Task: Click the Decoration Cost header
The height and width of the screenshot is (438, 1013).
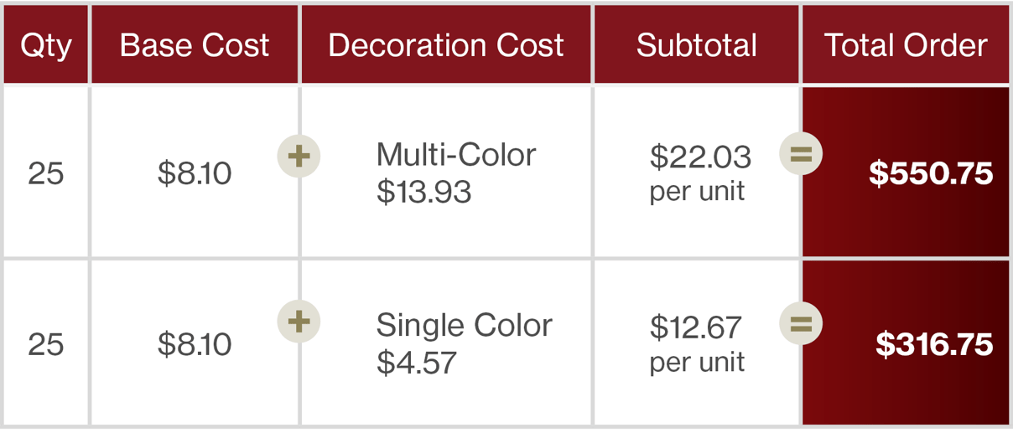Action: (x=446, y=44)
